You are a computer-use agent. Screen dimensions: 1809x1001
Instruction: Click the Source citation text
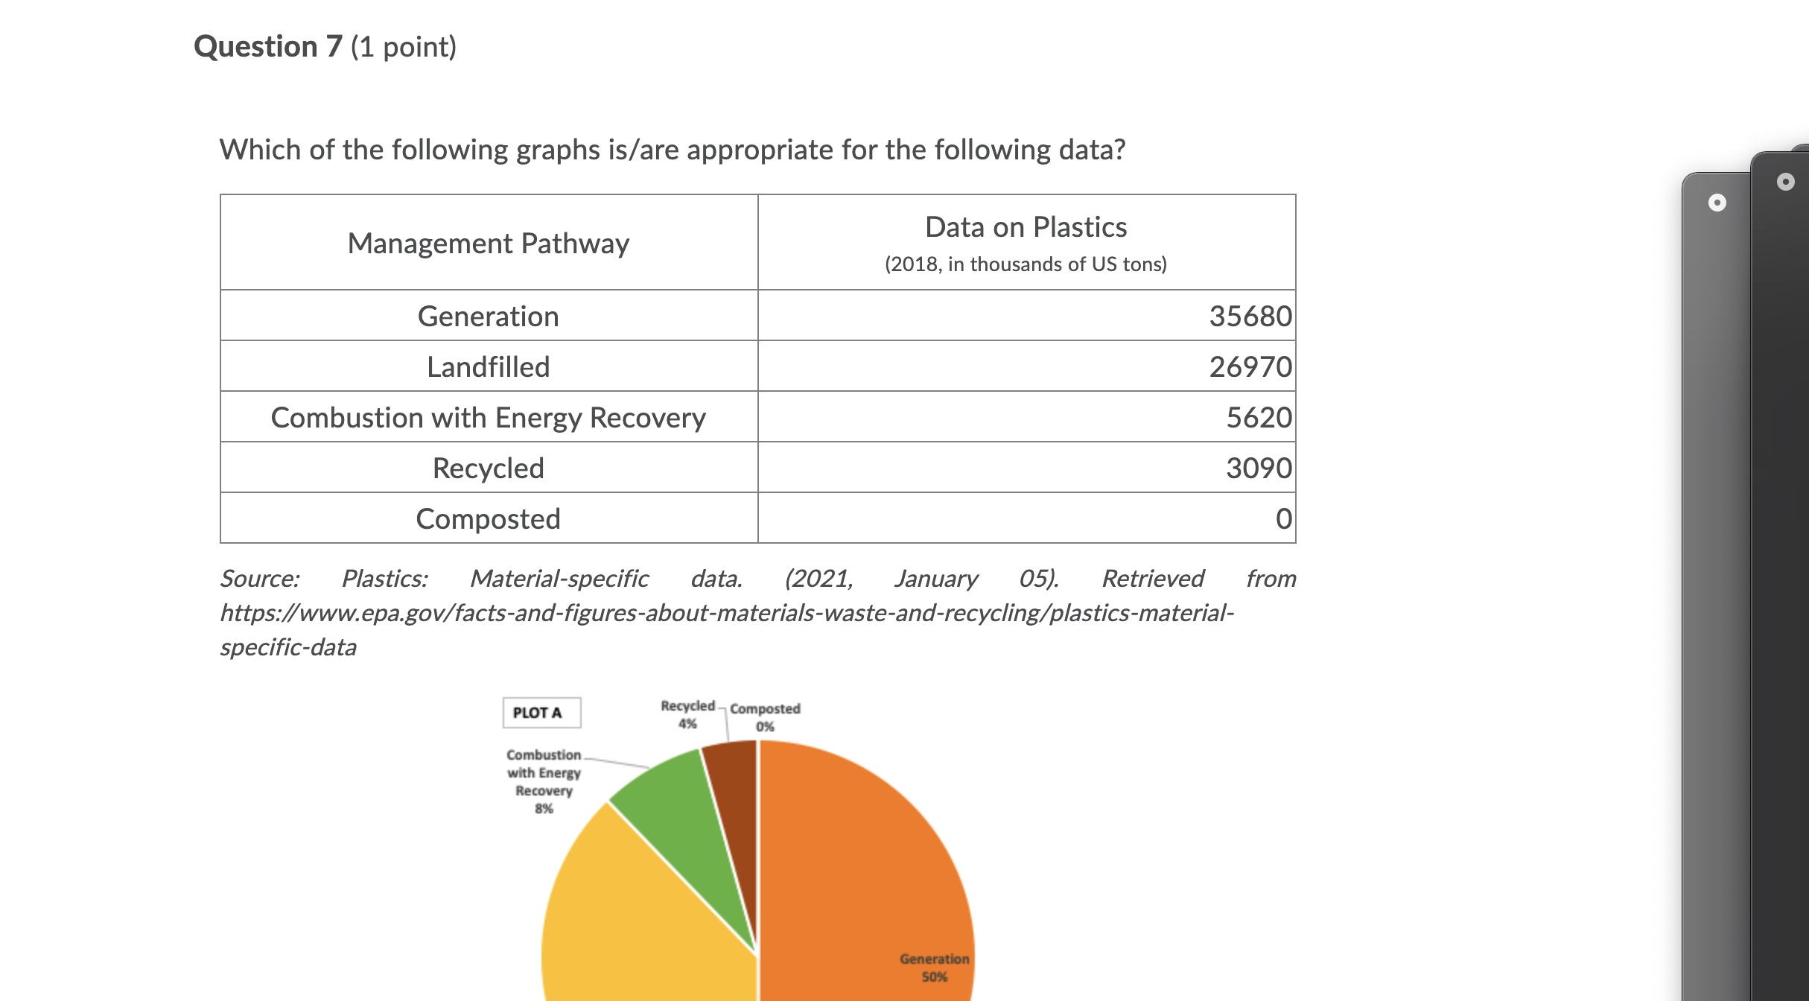(x=521, y=578)
